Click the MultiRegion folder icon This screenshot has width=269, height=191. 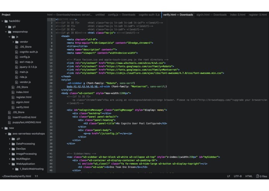(x=13, y=159)
